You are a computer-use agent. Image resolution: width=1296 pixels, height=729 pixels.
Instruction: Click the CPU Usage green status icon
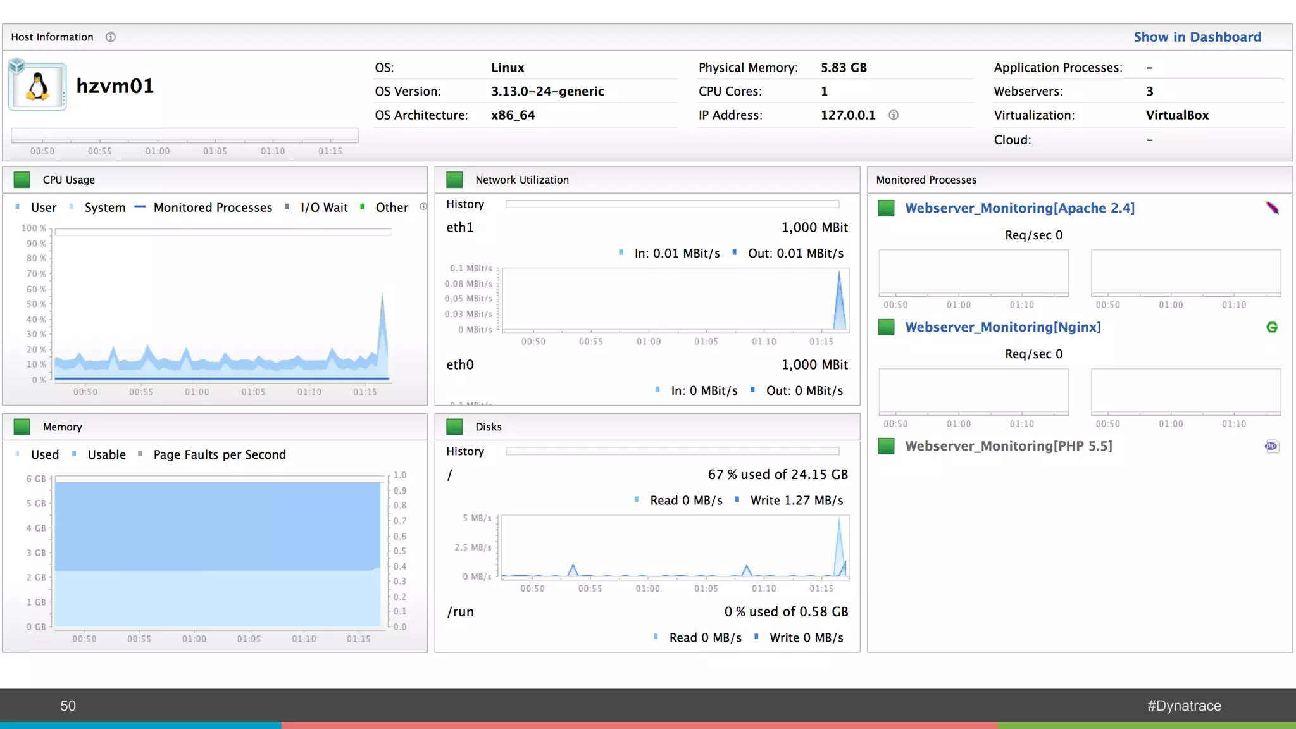tap(22, 180)
